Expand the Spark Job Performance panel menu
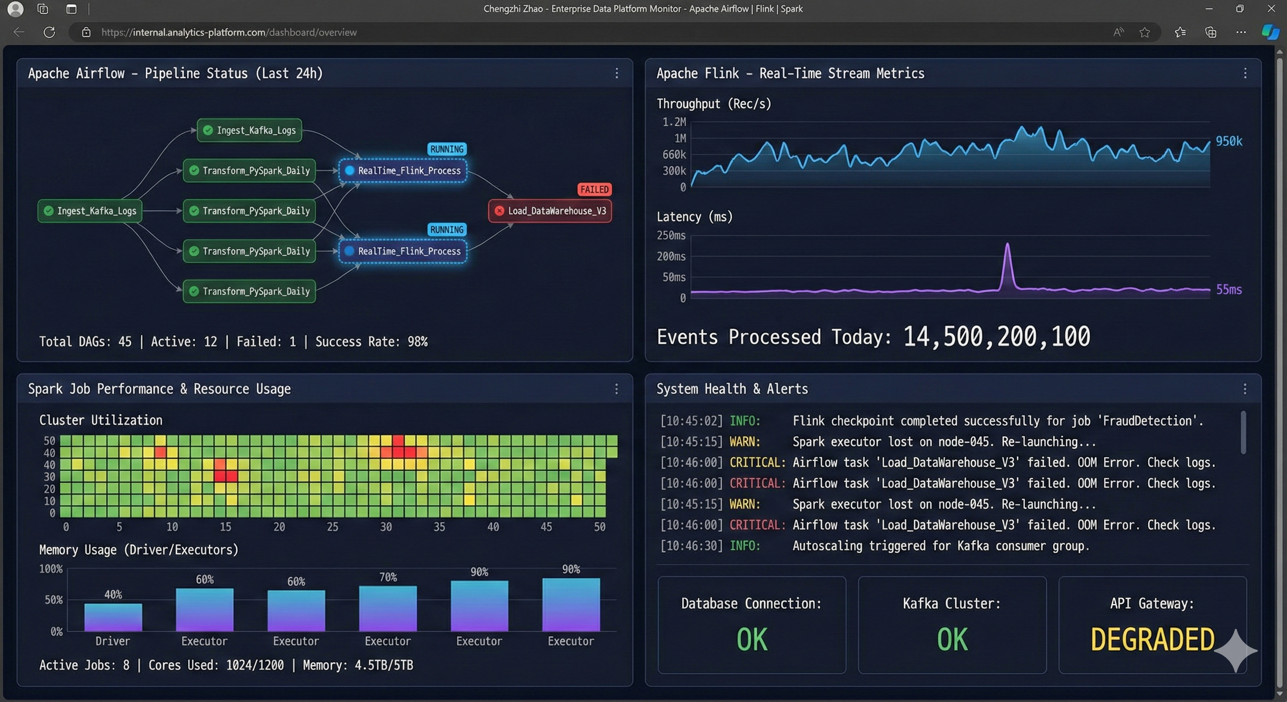The height and width of the screenshot is (702, 1287). tap(617, 389)
